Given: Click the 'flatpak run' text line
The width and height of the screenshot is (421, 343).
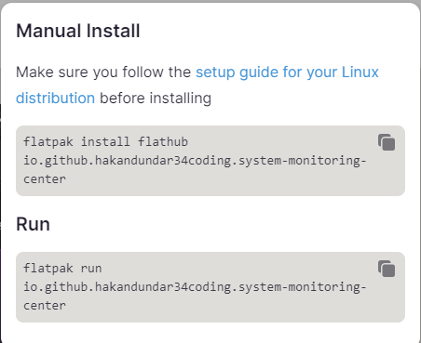Looking at the screenshot, I should (x=62, y=269).
